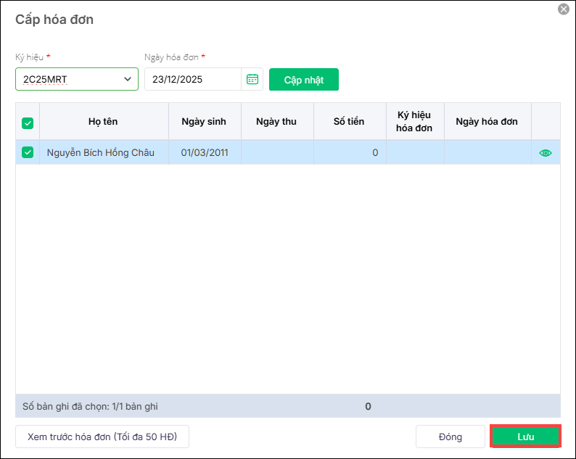The height and width of the screenshot is (459, 576).
Task: Click the Số tiền cell showing 0
Action: pyautogui.click(x=349, y=153)
